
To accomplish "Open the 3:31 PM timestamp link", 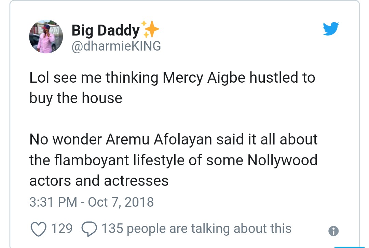I will pyautogui.click(x=53, y=202).
